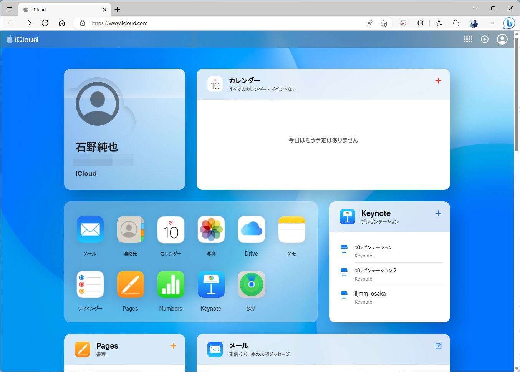Launch Pages from the app grid
This screenshot has height=372, width=520.
[131, 284]
